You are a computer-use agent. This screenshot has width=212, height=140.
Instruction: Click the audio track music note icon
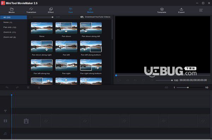(x=5, y=134)
